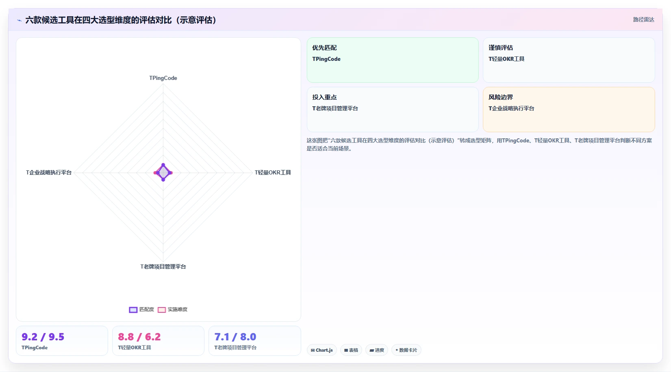
Task: Toggle the 匹配度 legend swatch
Action: click(133, 310)
